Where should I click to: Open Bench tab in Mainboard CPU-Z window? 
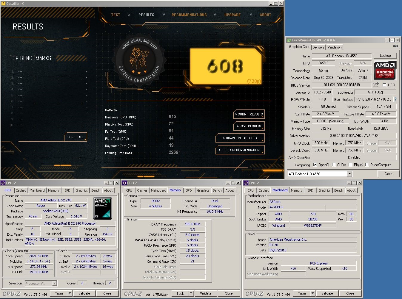(339, 190)
